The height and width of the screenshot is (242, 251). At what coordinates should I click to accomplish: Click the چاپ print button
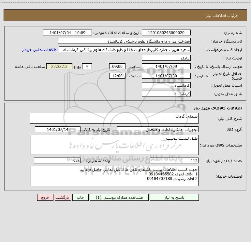point(81,197)
